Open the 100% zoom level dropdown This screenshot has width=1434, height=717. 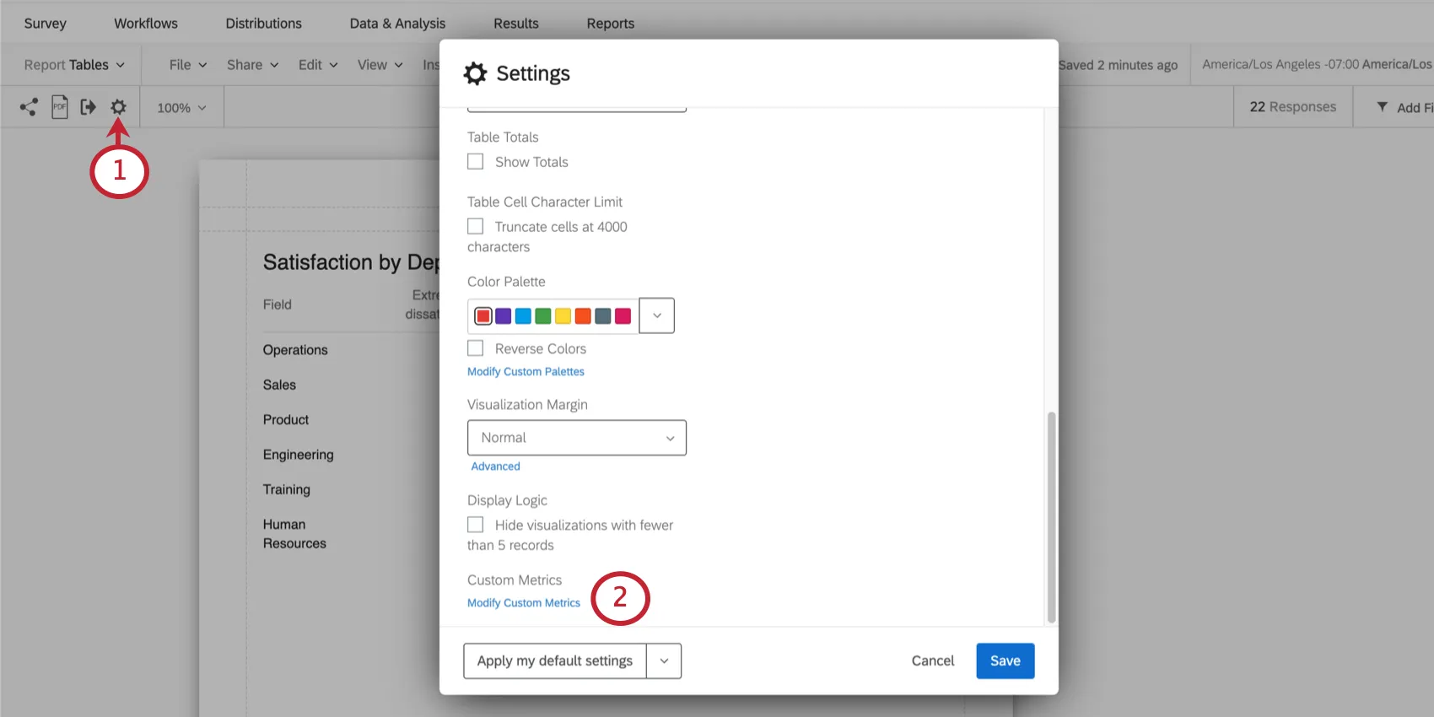click(181, 108)
